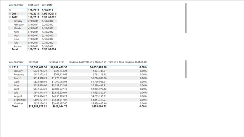Select February row under 2011 revenue

tap(78, 75)
